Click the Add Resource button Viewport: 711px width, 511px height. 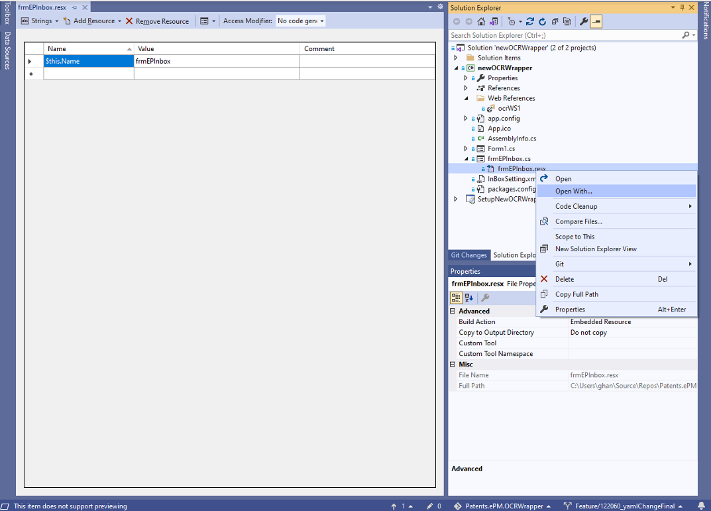pyautogui.click(x=89, y=21)
